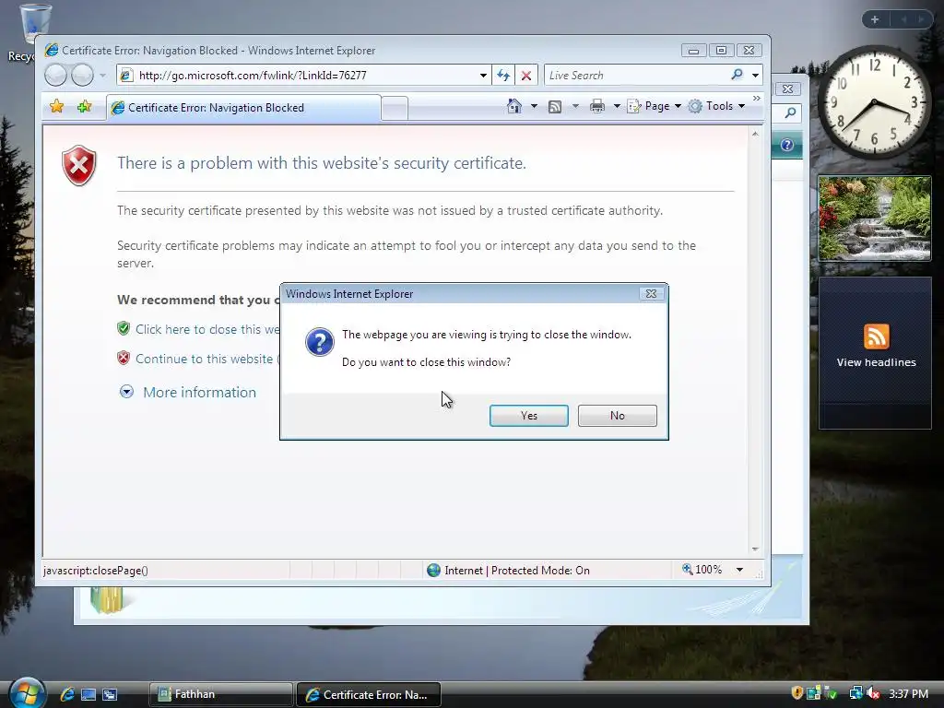The width and height of the screenshot is (944, 708).
Task: Click the search magnifier icon
Action: 737,75
